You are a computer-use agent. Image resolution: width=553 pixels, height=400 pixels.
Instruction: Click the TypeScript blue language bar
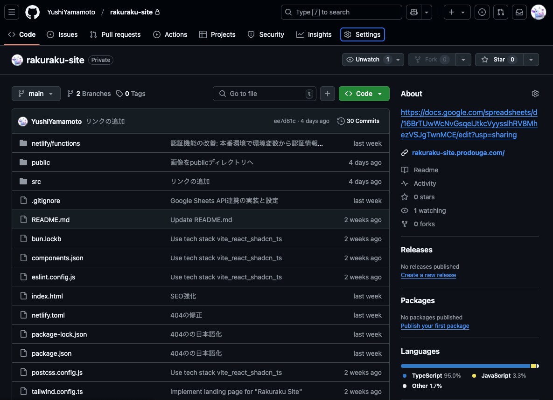(466, 366)
